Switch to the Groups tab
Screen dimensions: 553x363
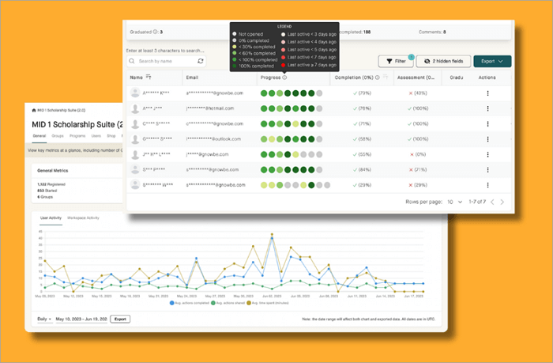58,136
